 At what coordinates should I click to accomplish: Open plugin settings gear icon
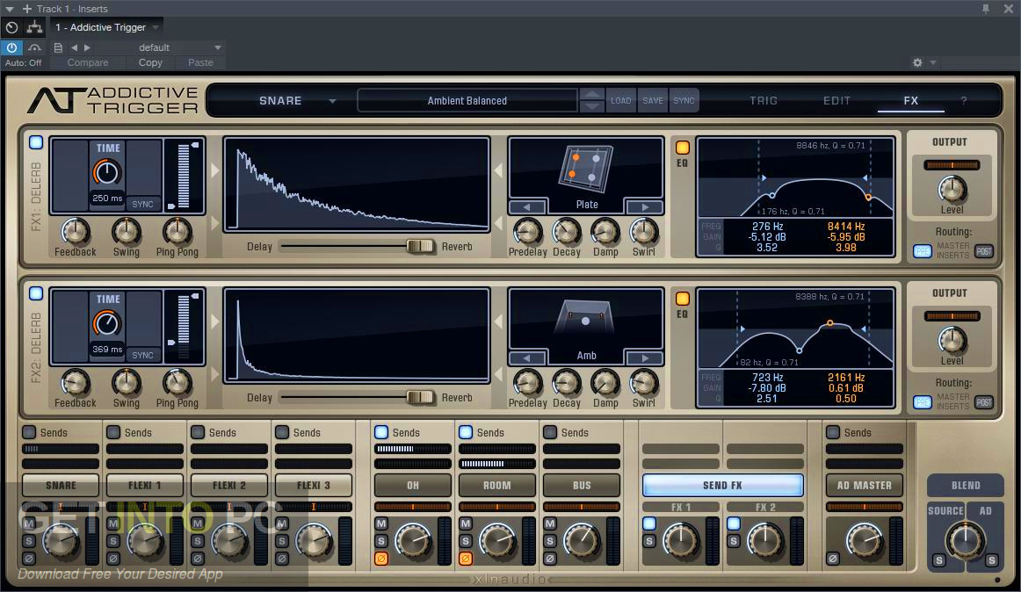[917, 62]
